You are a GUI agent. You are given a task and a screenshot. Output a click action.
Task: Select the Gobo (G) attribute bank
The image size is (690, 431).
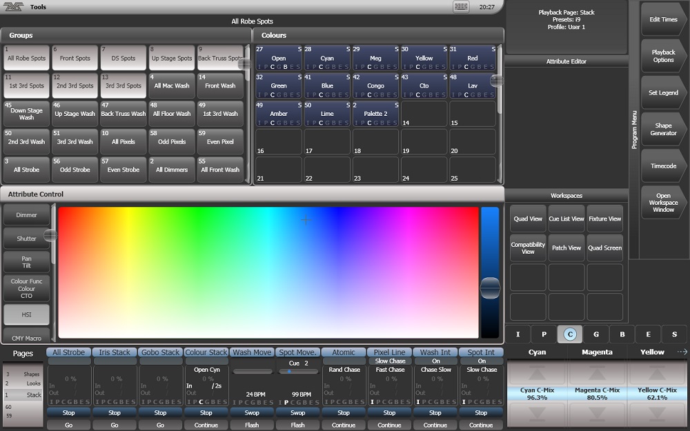[x=596, y=334]
